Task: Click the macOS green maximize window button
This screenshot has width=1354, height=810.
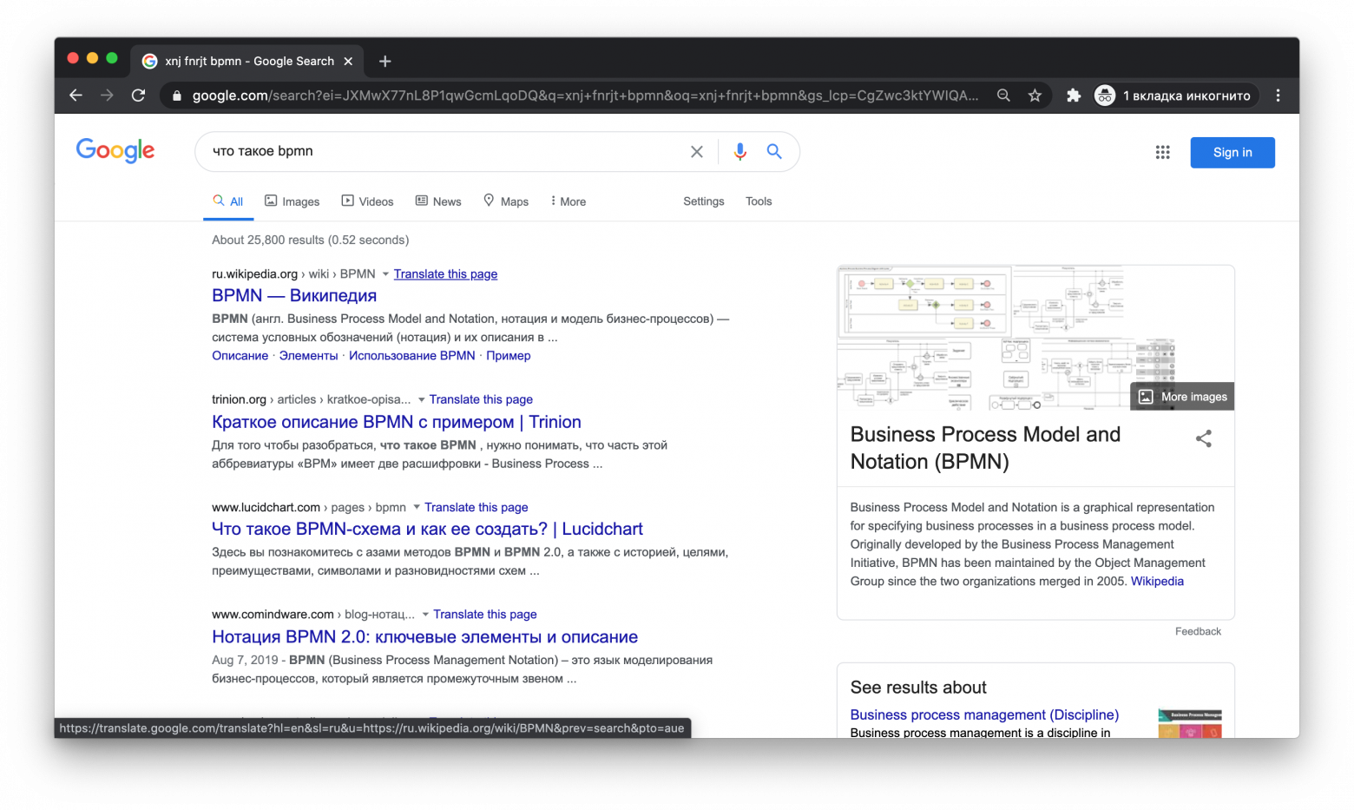Action: click(x=112, y=58)
